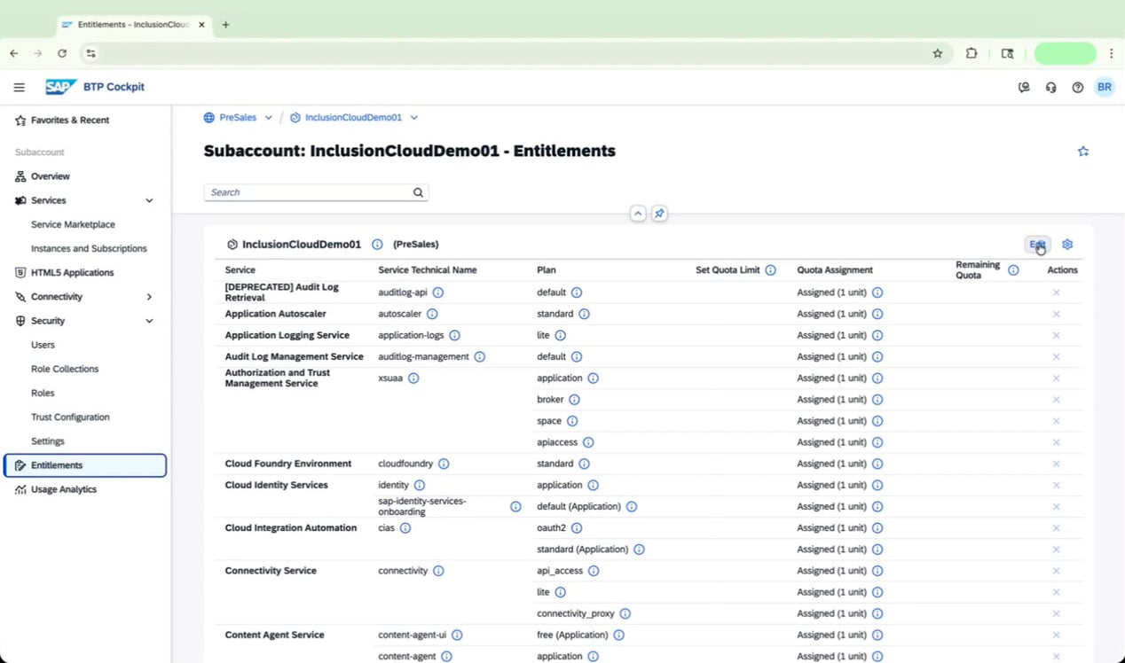Show info icon next to sap-identity-services-onboarding
The image size is (1125, 663).
coord(515,507)
